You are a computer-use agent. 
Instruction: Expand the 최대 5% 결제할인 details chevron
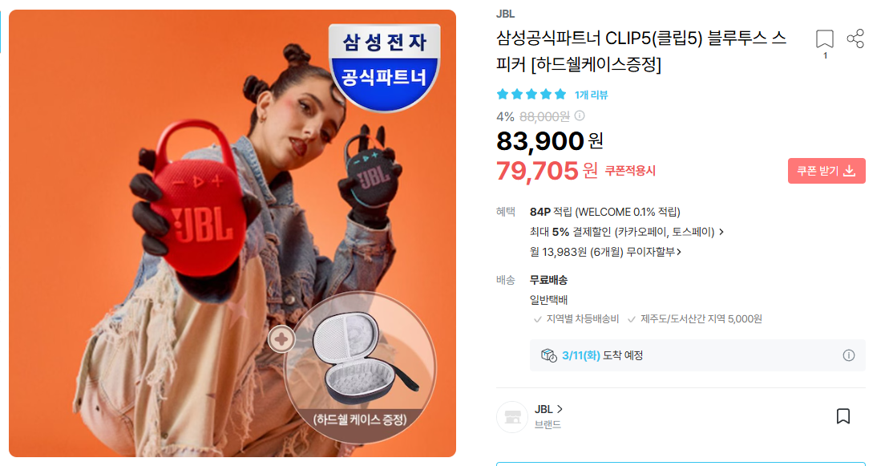pyautogui.click(x=721, y=232)
